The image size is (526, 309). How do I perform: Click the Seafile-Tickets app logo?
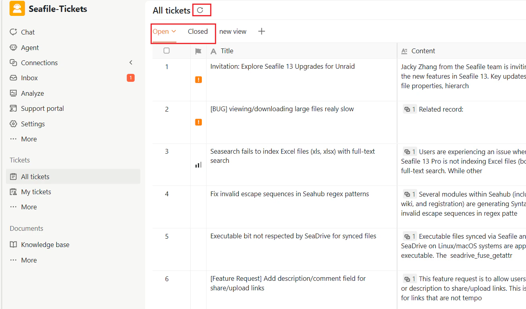point(17,9)
